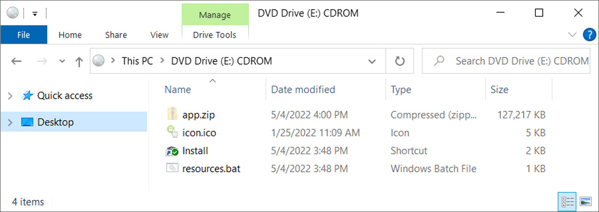
Task: Select the resources.bat file icon
Action: [x=172, y=169]
